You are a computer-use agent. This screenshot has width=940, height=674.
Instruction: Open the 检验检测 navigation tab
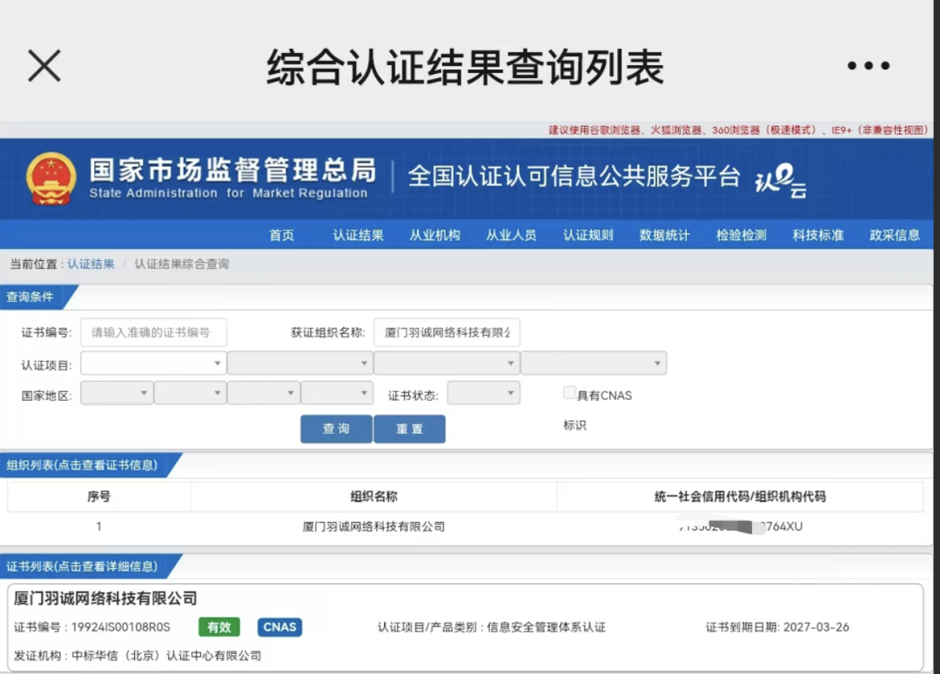click(x=740, y=234)
